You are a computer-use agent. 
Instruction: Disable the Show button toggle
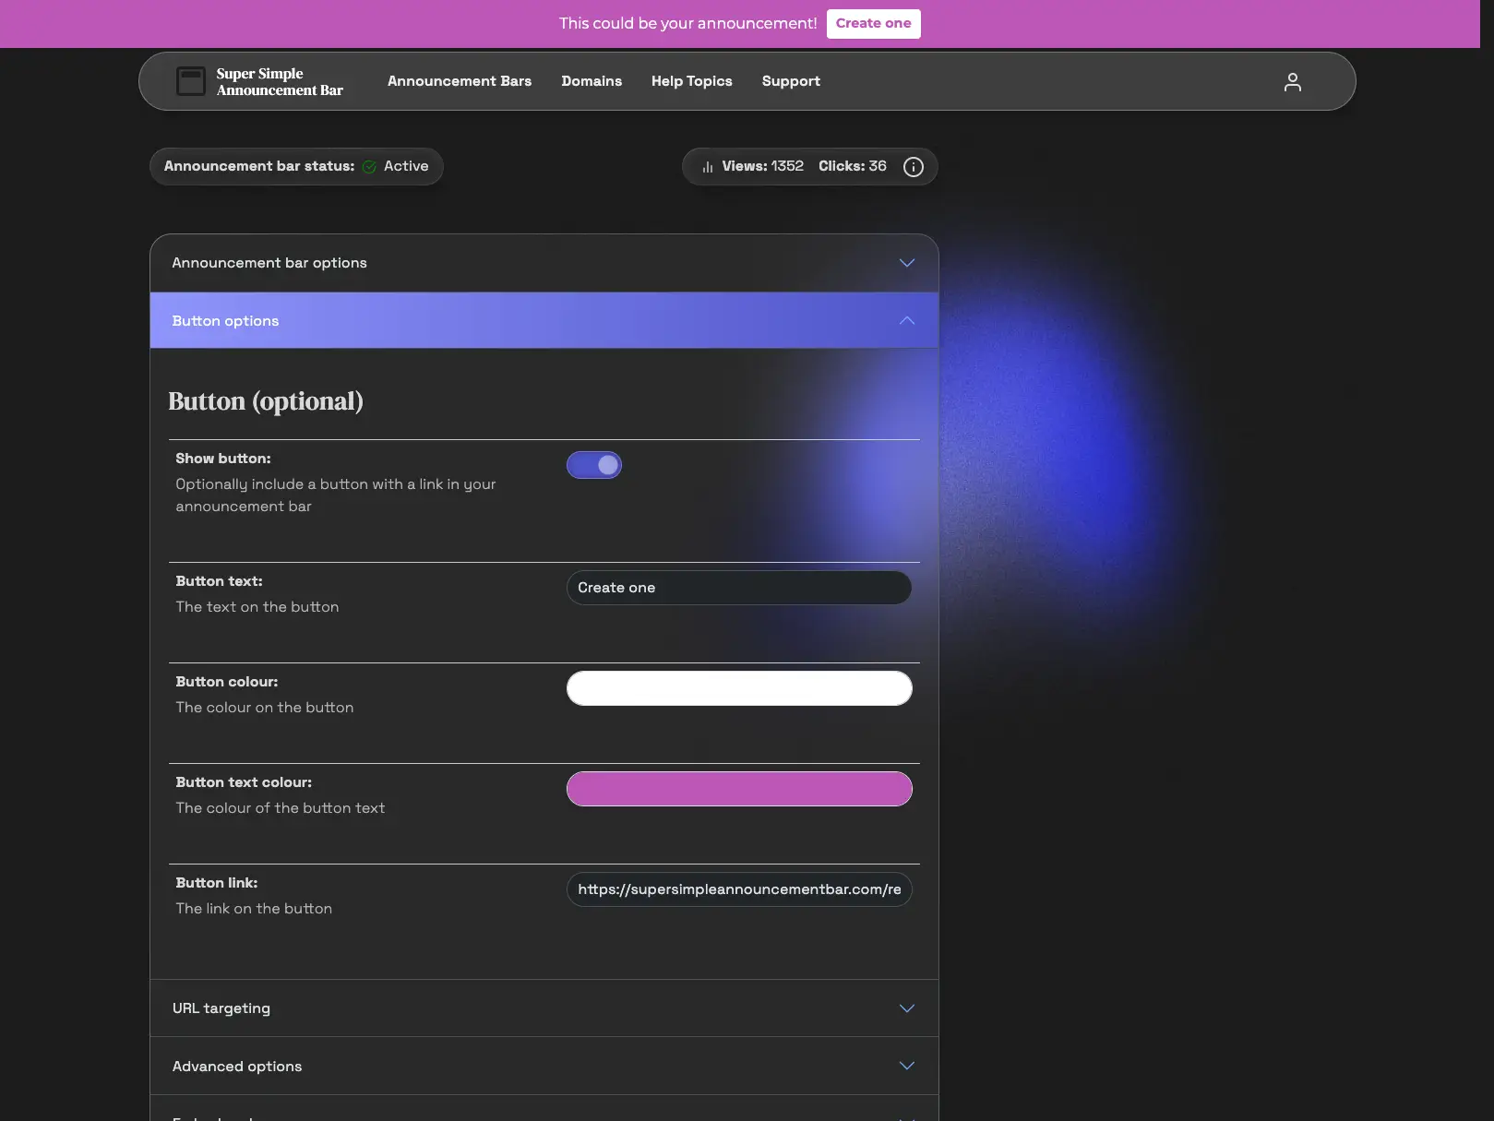tap(594, 464)
